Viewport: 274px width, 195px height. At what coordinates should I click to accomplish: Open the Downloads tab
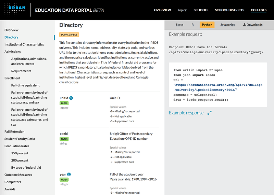[x=253, y=25]
